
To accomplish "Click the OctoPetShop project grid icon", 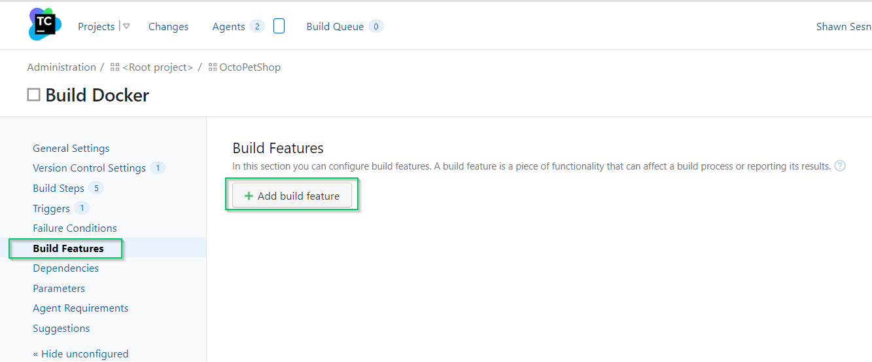I will (x=213, y=67).
